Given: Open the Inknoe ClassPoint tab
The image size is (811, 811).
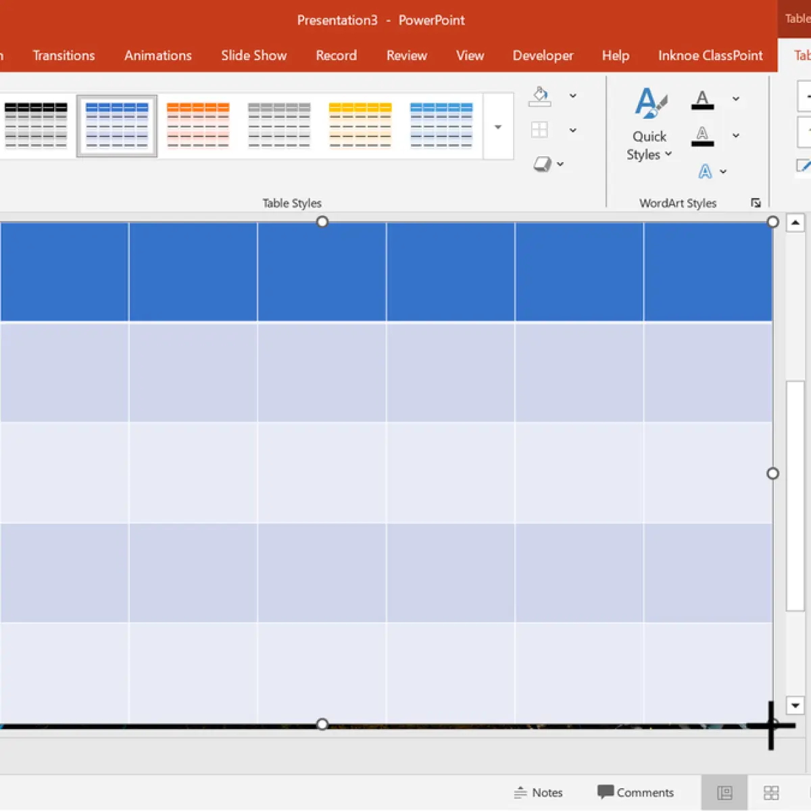Looking at the screenshot, I should pos(710,55).
